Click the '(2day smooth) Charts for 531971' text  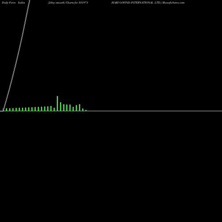click(68, 3)
